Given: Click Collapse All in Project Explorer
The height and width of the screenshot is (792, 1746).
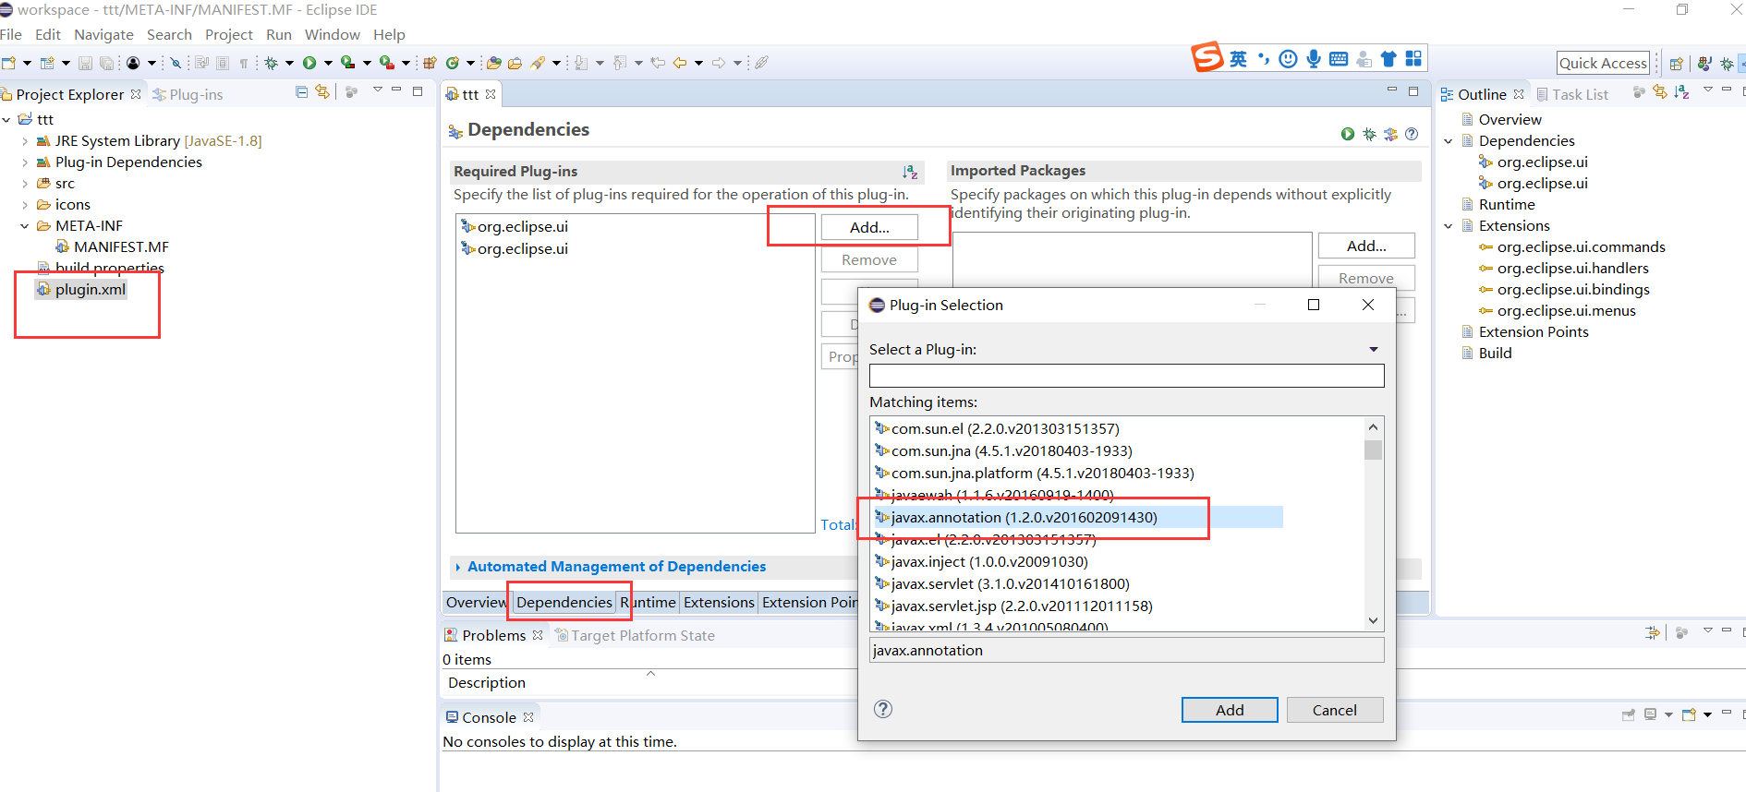Looking at the screenshot, I should tap(301, 91).
